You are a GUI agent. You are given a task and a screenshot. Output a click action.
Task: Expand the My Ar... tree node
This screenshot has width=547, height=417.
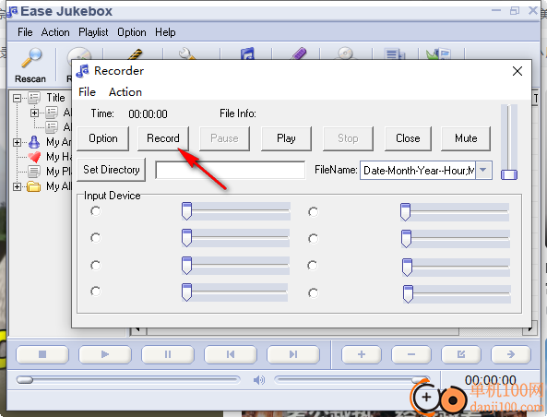pyautogui.click(x=17, y=142)
